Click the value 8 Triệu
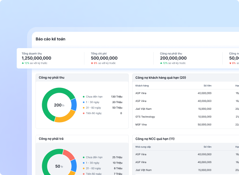 coord(118,168)
